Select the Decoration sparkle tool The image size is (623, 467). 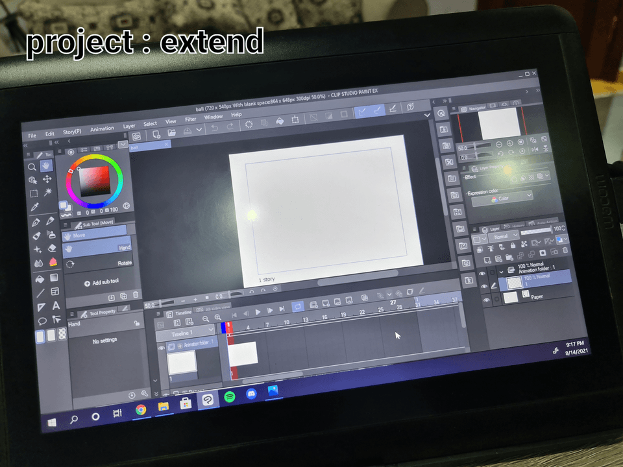click(38, 249)
